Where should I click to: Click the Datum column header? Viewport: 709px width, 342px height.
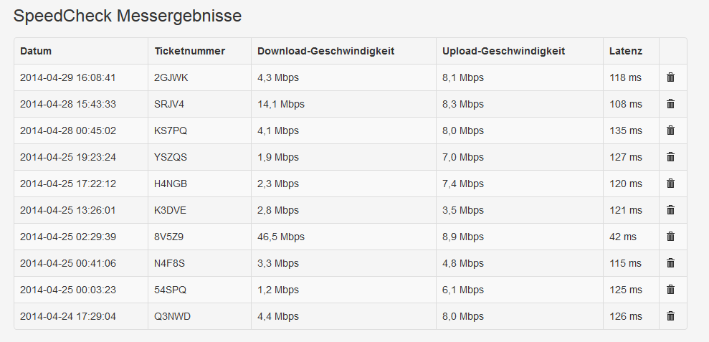point(36,51)
